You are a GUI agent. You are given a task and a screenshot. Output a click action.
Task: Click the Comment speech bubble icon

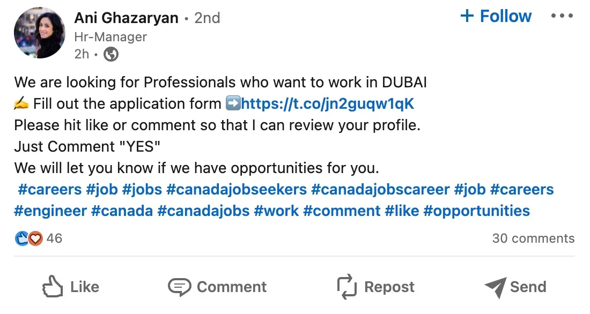point(179,287)
